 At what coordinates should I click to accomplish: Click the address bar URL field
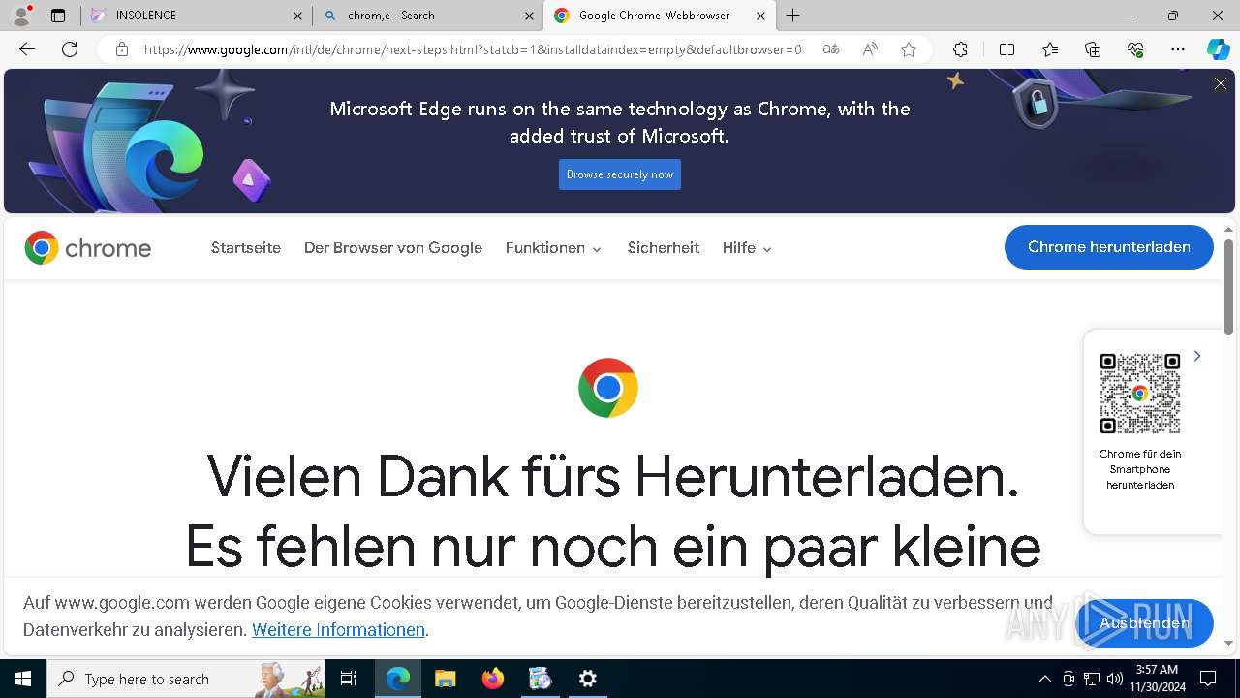473,49
